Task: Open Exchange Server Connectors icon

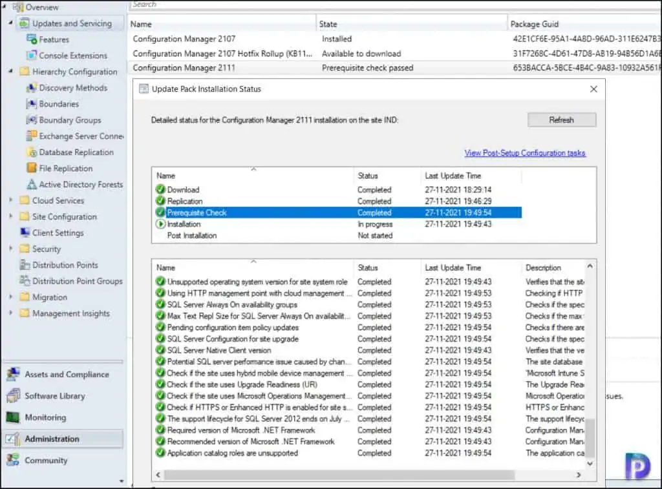Action: pos(32,136)
